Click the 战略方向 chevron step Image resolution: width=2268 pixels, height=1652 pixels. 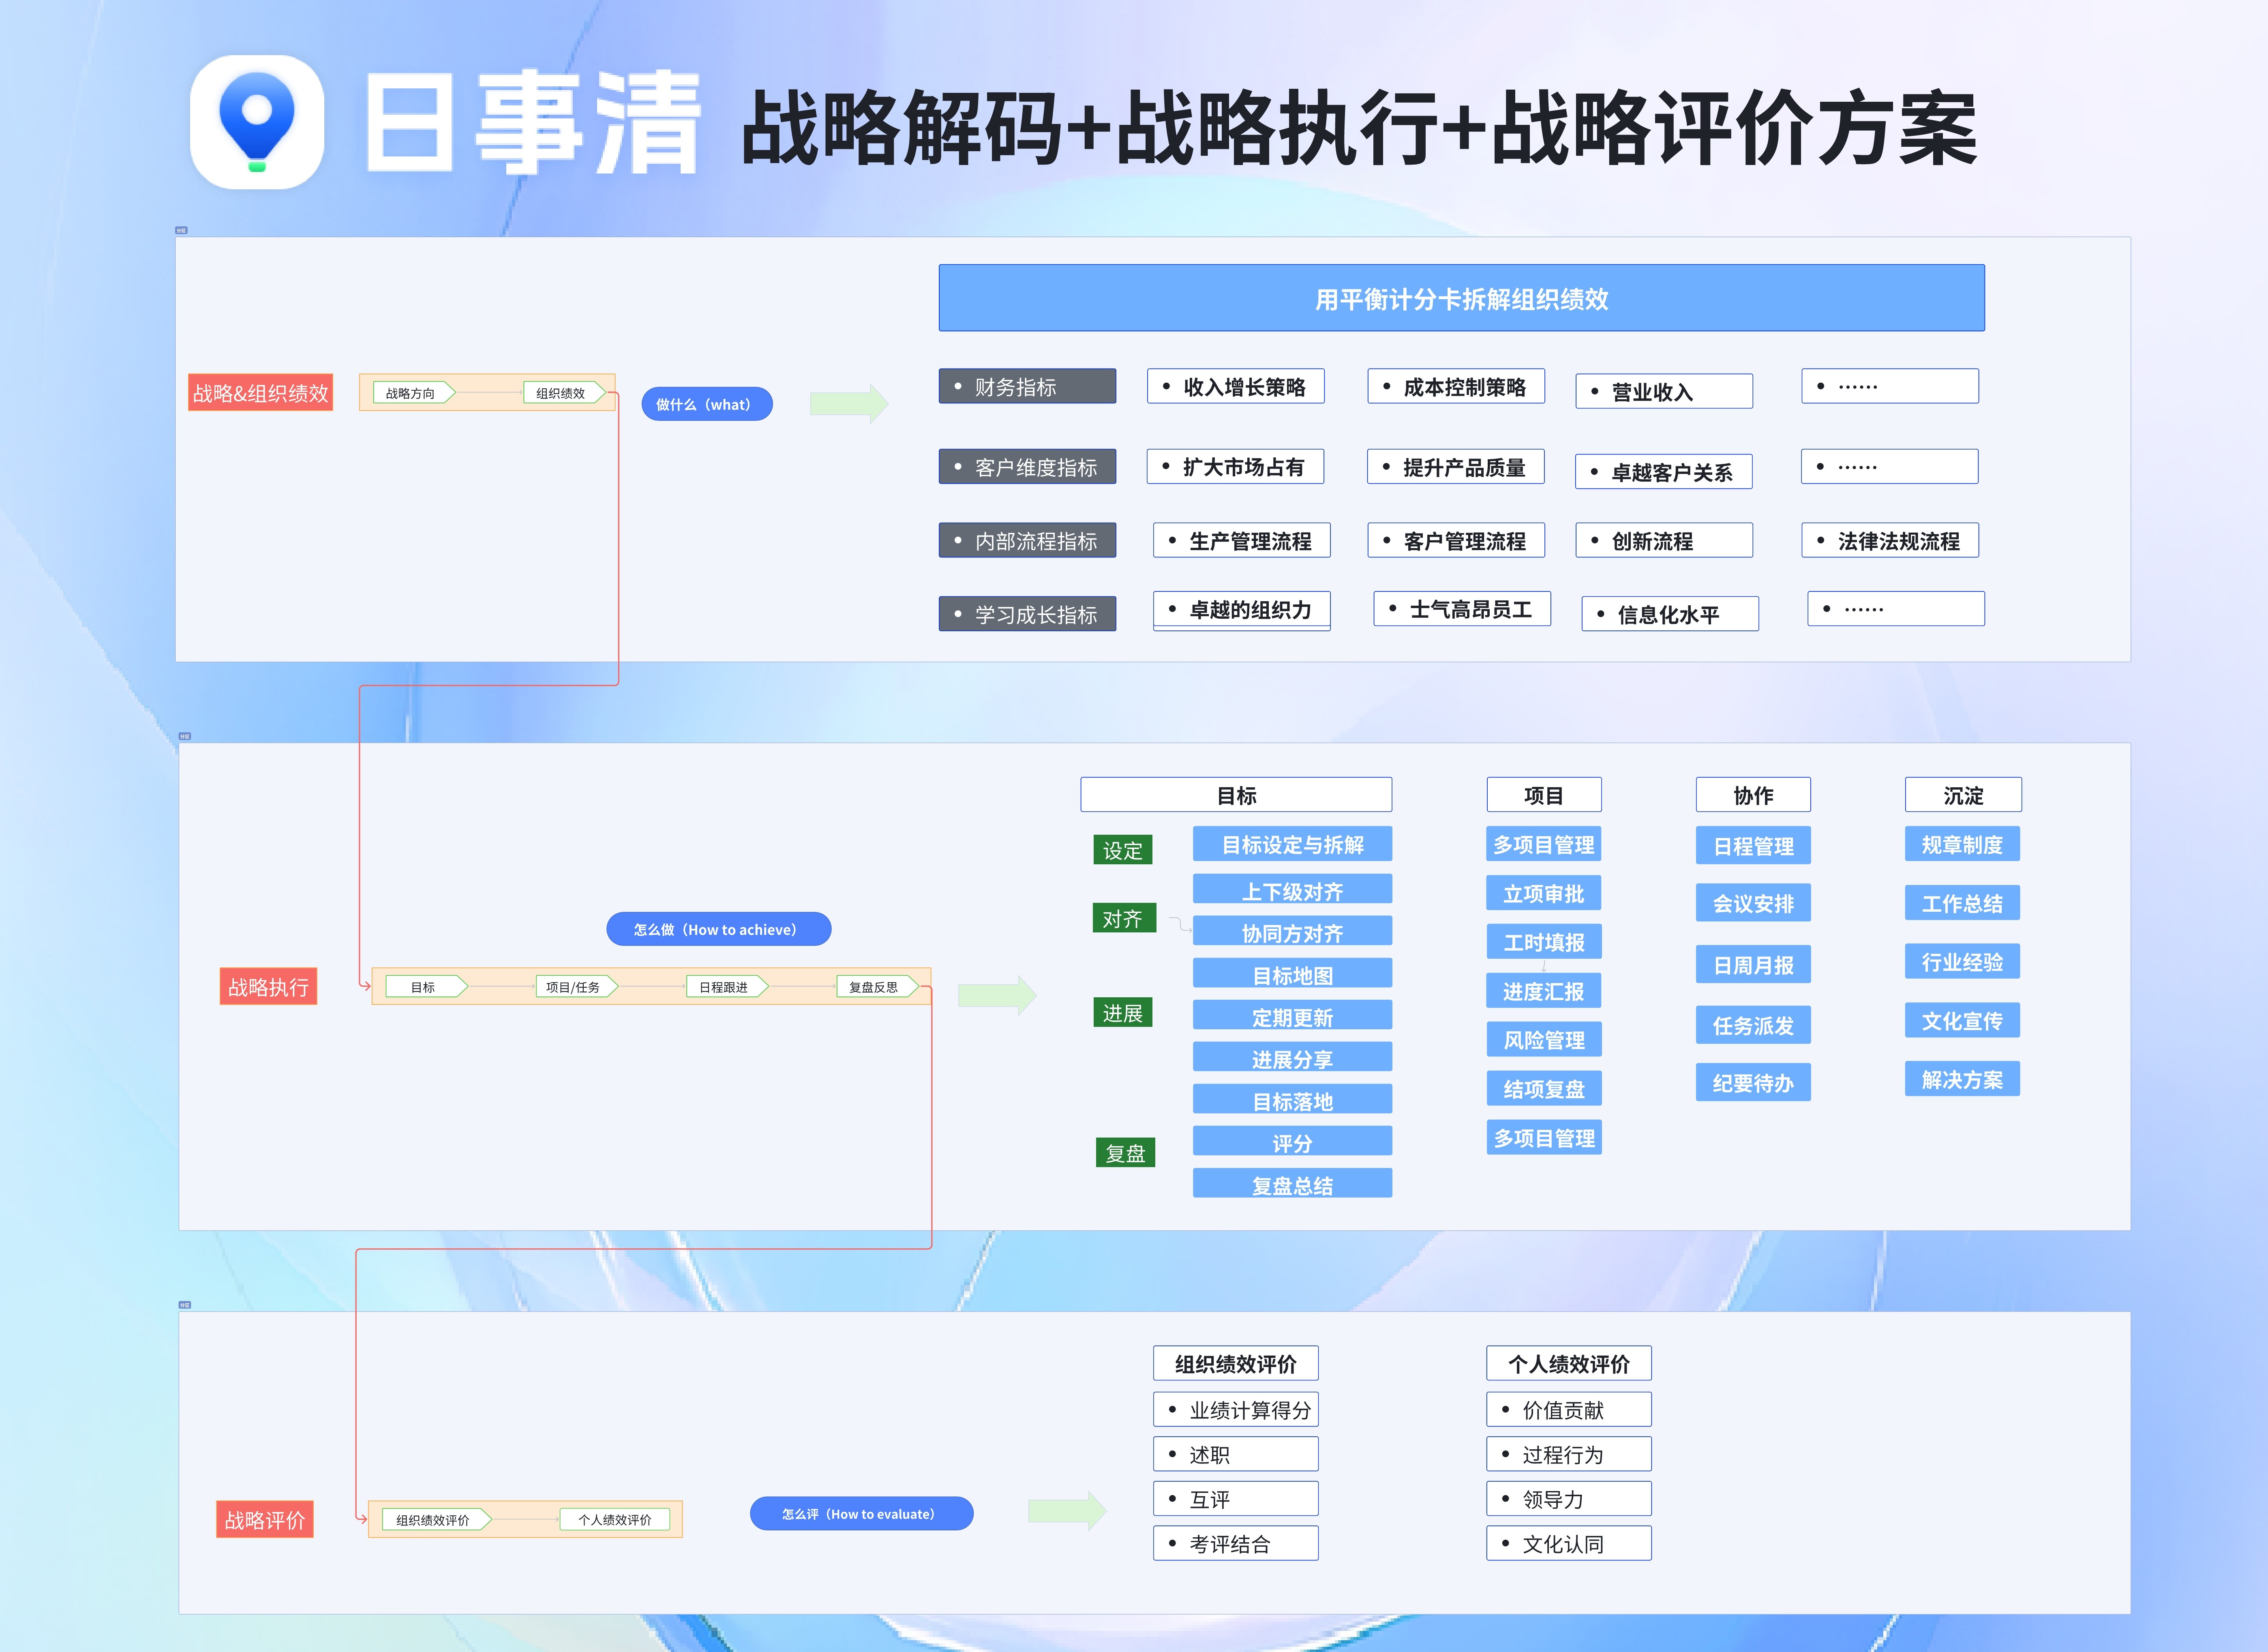point(414,393)
